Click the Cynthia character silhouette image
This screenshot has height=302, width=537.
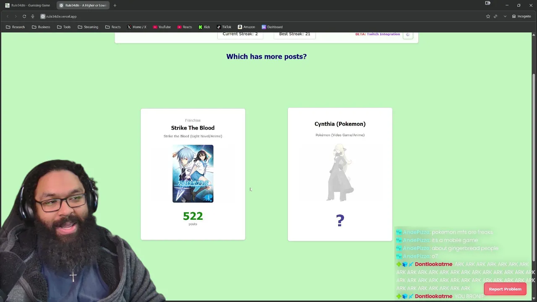340,172
